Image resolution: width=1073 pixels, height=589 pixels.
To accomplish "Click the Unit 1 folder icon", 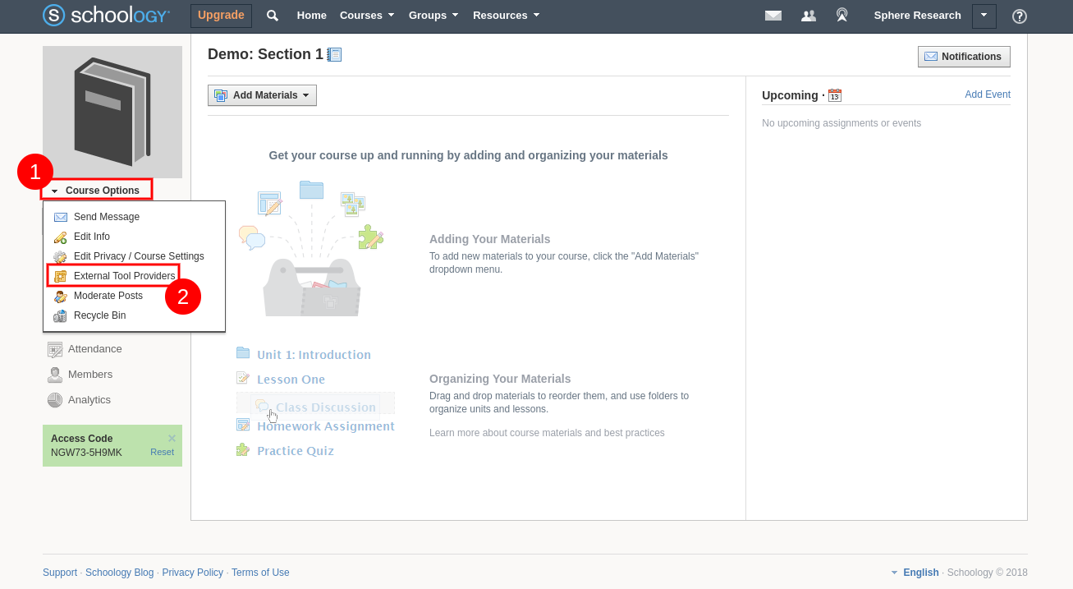I will [x=243, y=353].
